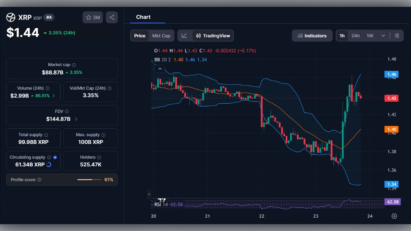Open the chart display settings sliders icon
Screen dimensions: 411x231
[x=397, y=35]
